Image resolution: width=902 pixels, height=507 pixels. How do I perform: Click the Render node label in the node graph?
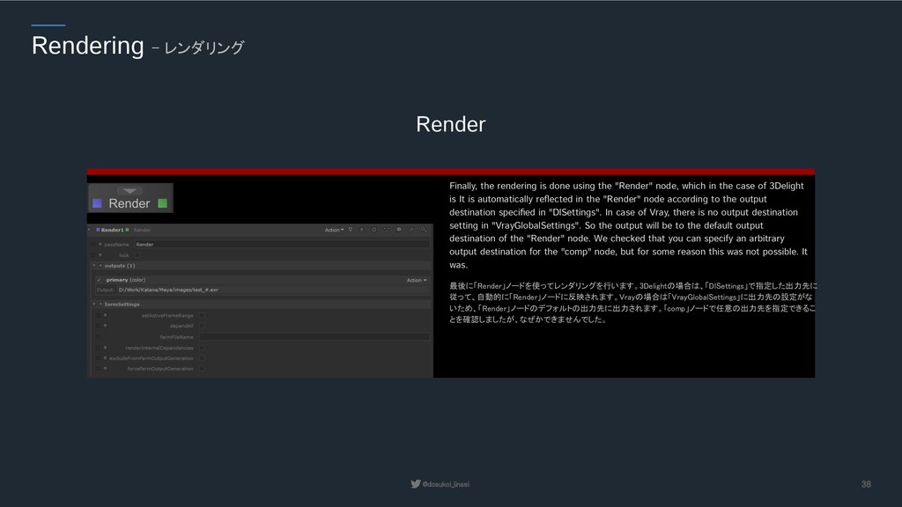coord(129,203)
